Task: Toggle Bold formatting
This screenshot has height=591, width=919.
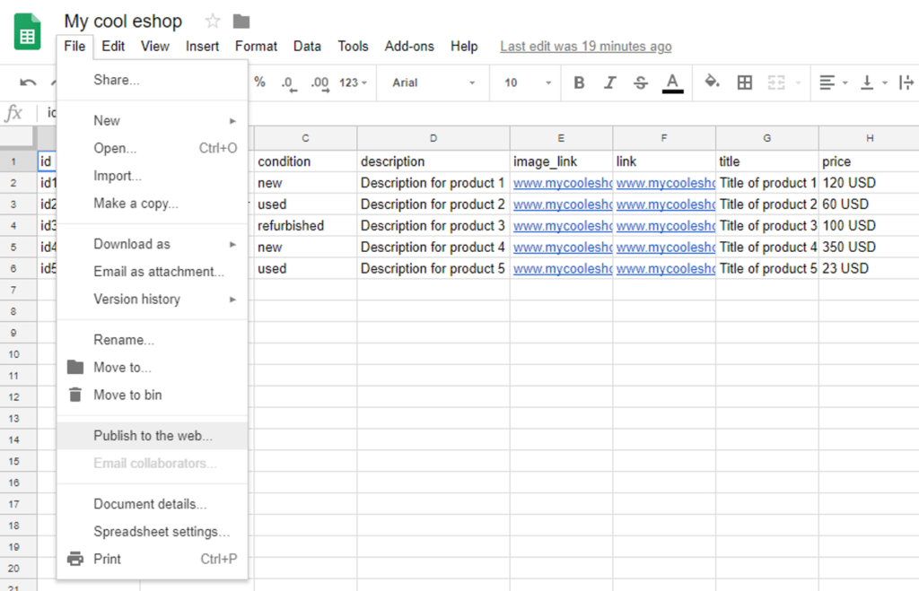Action: pyautogui.click(x=579, y=83)
